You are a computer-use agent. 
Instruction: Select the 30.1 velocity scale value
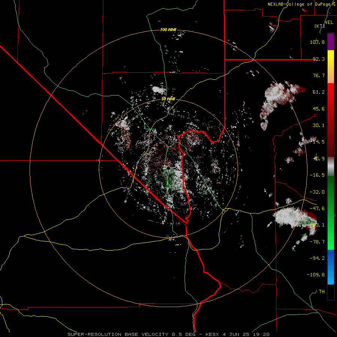click(x=319, y=125)
